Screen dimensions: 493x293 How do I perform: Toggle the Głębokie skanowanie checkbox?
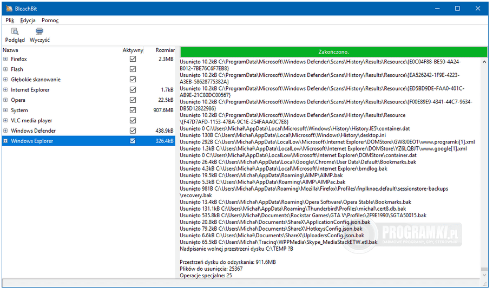(133, 79)
